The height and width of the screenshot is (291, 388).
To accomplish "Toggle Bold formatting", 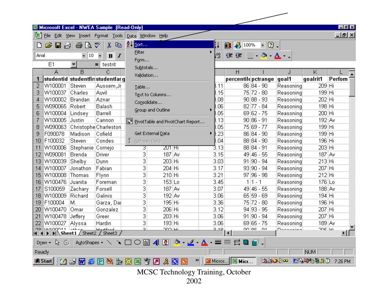I will tap(110, 56).
